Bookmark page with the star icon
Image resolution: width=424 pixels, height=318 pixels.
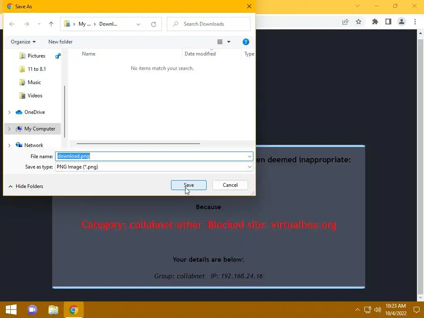tap(359, 22)
